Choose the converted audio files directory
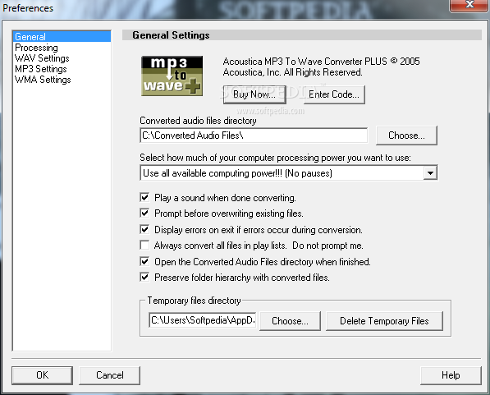 [406, 135]
